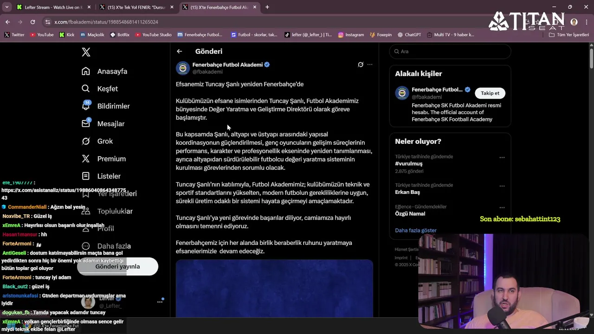
Task: Open the Futbol - skorlar bookmark
Action: (x=254, y=35)
